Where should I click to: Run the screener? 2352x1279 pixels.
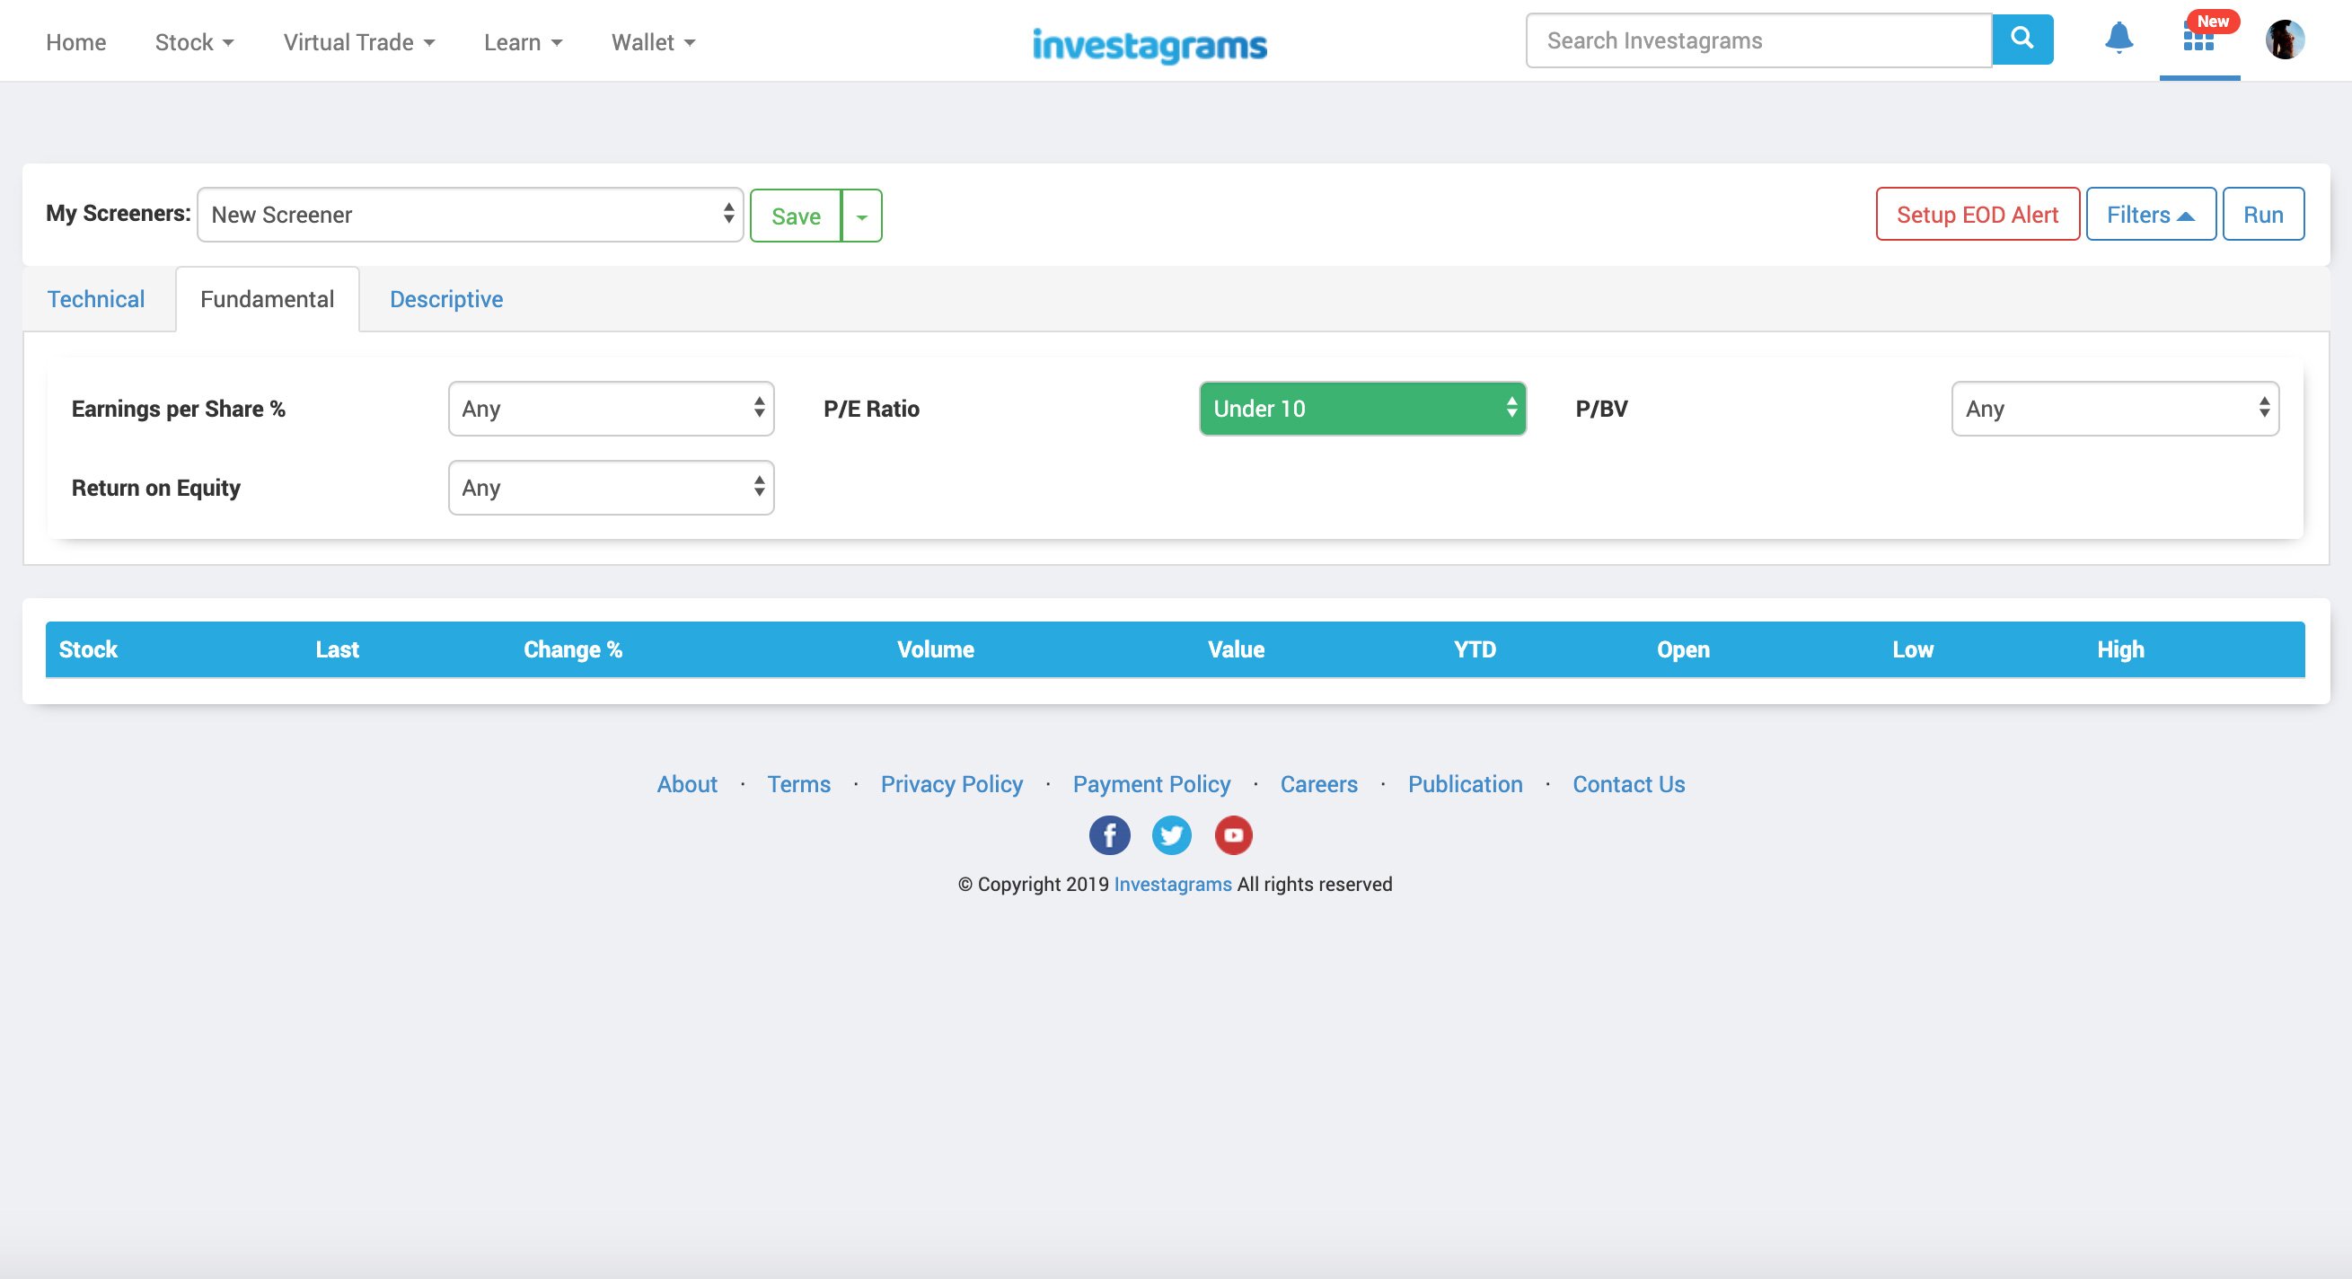(x=2262, y=215)
